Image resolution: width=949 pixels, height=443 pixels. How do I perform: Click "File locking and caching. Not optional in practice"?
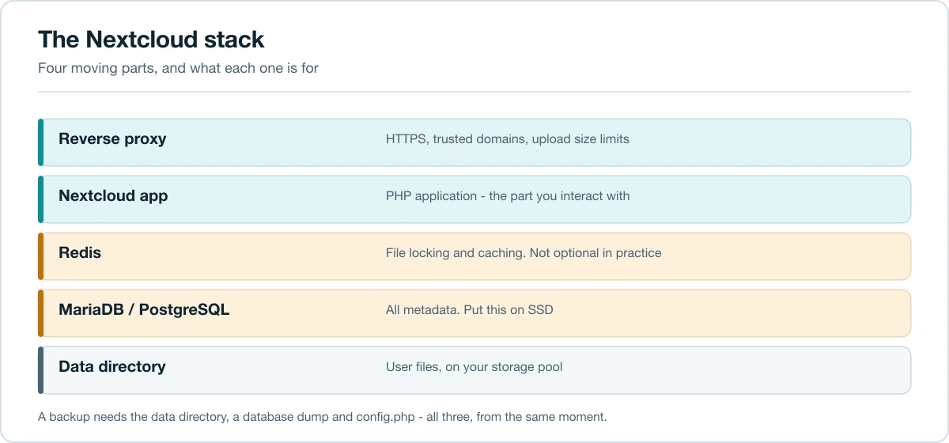point(524,253)
